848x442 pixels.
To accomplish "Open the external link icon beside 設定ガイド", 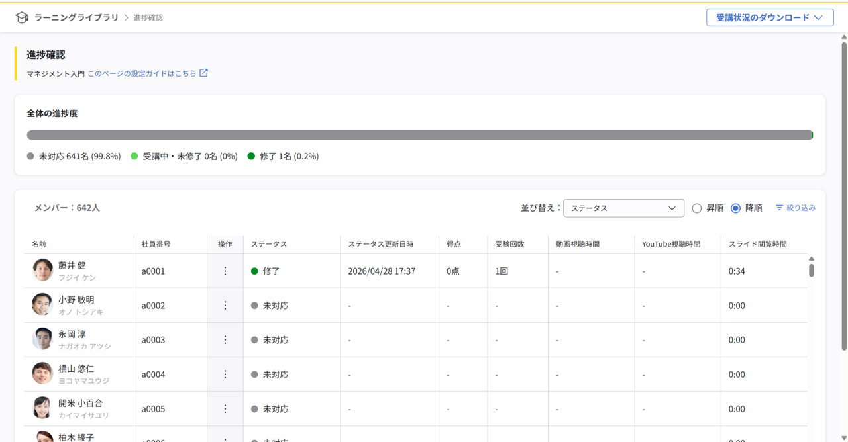I will click(x=203, y=73).
